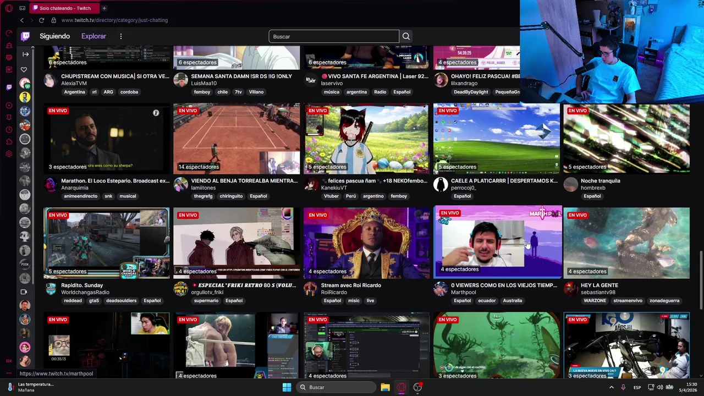Click the browser address bar URL
704x396 pixels.
point(114,20)
